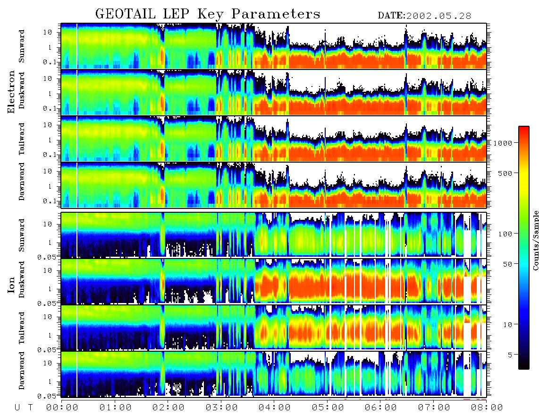Click the Ion Tailward spectrogram panel

click(274, 328)
